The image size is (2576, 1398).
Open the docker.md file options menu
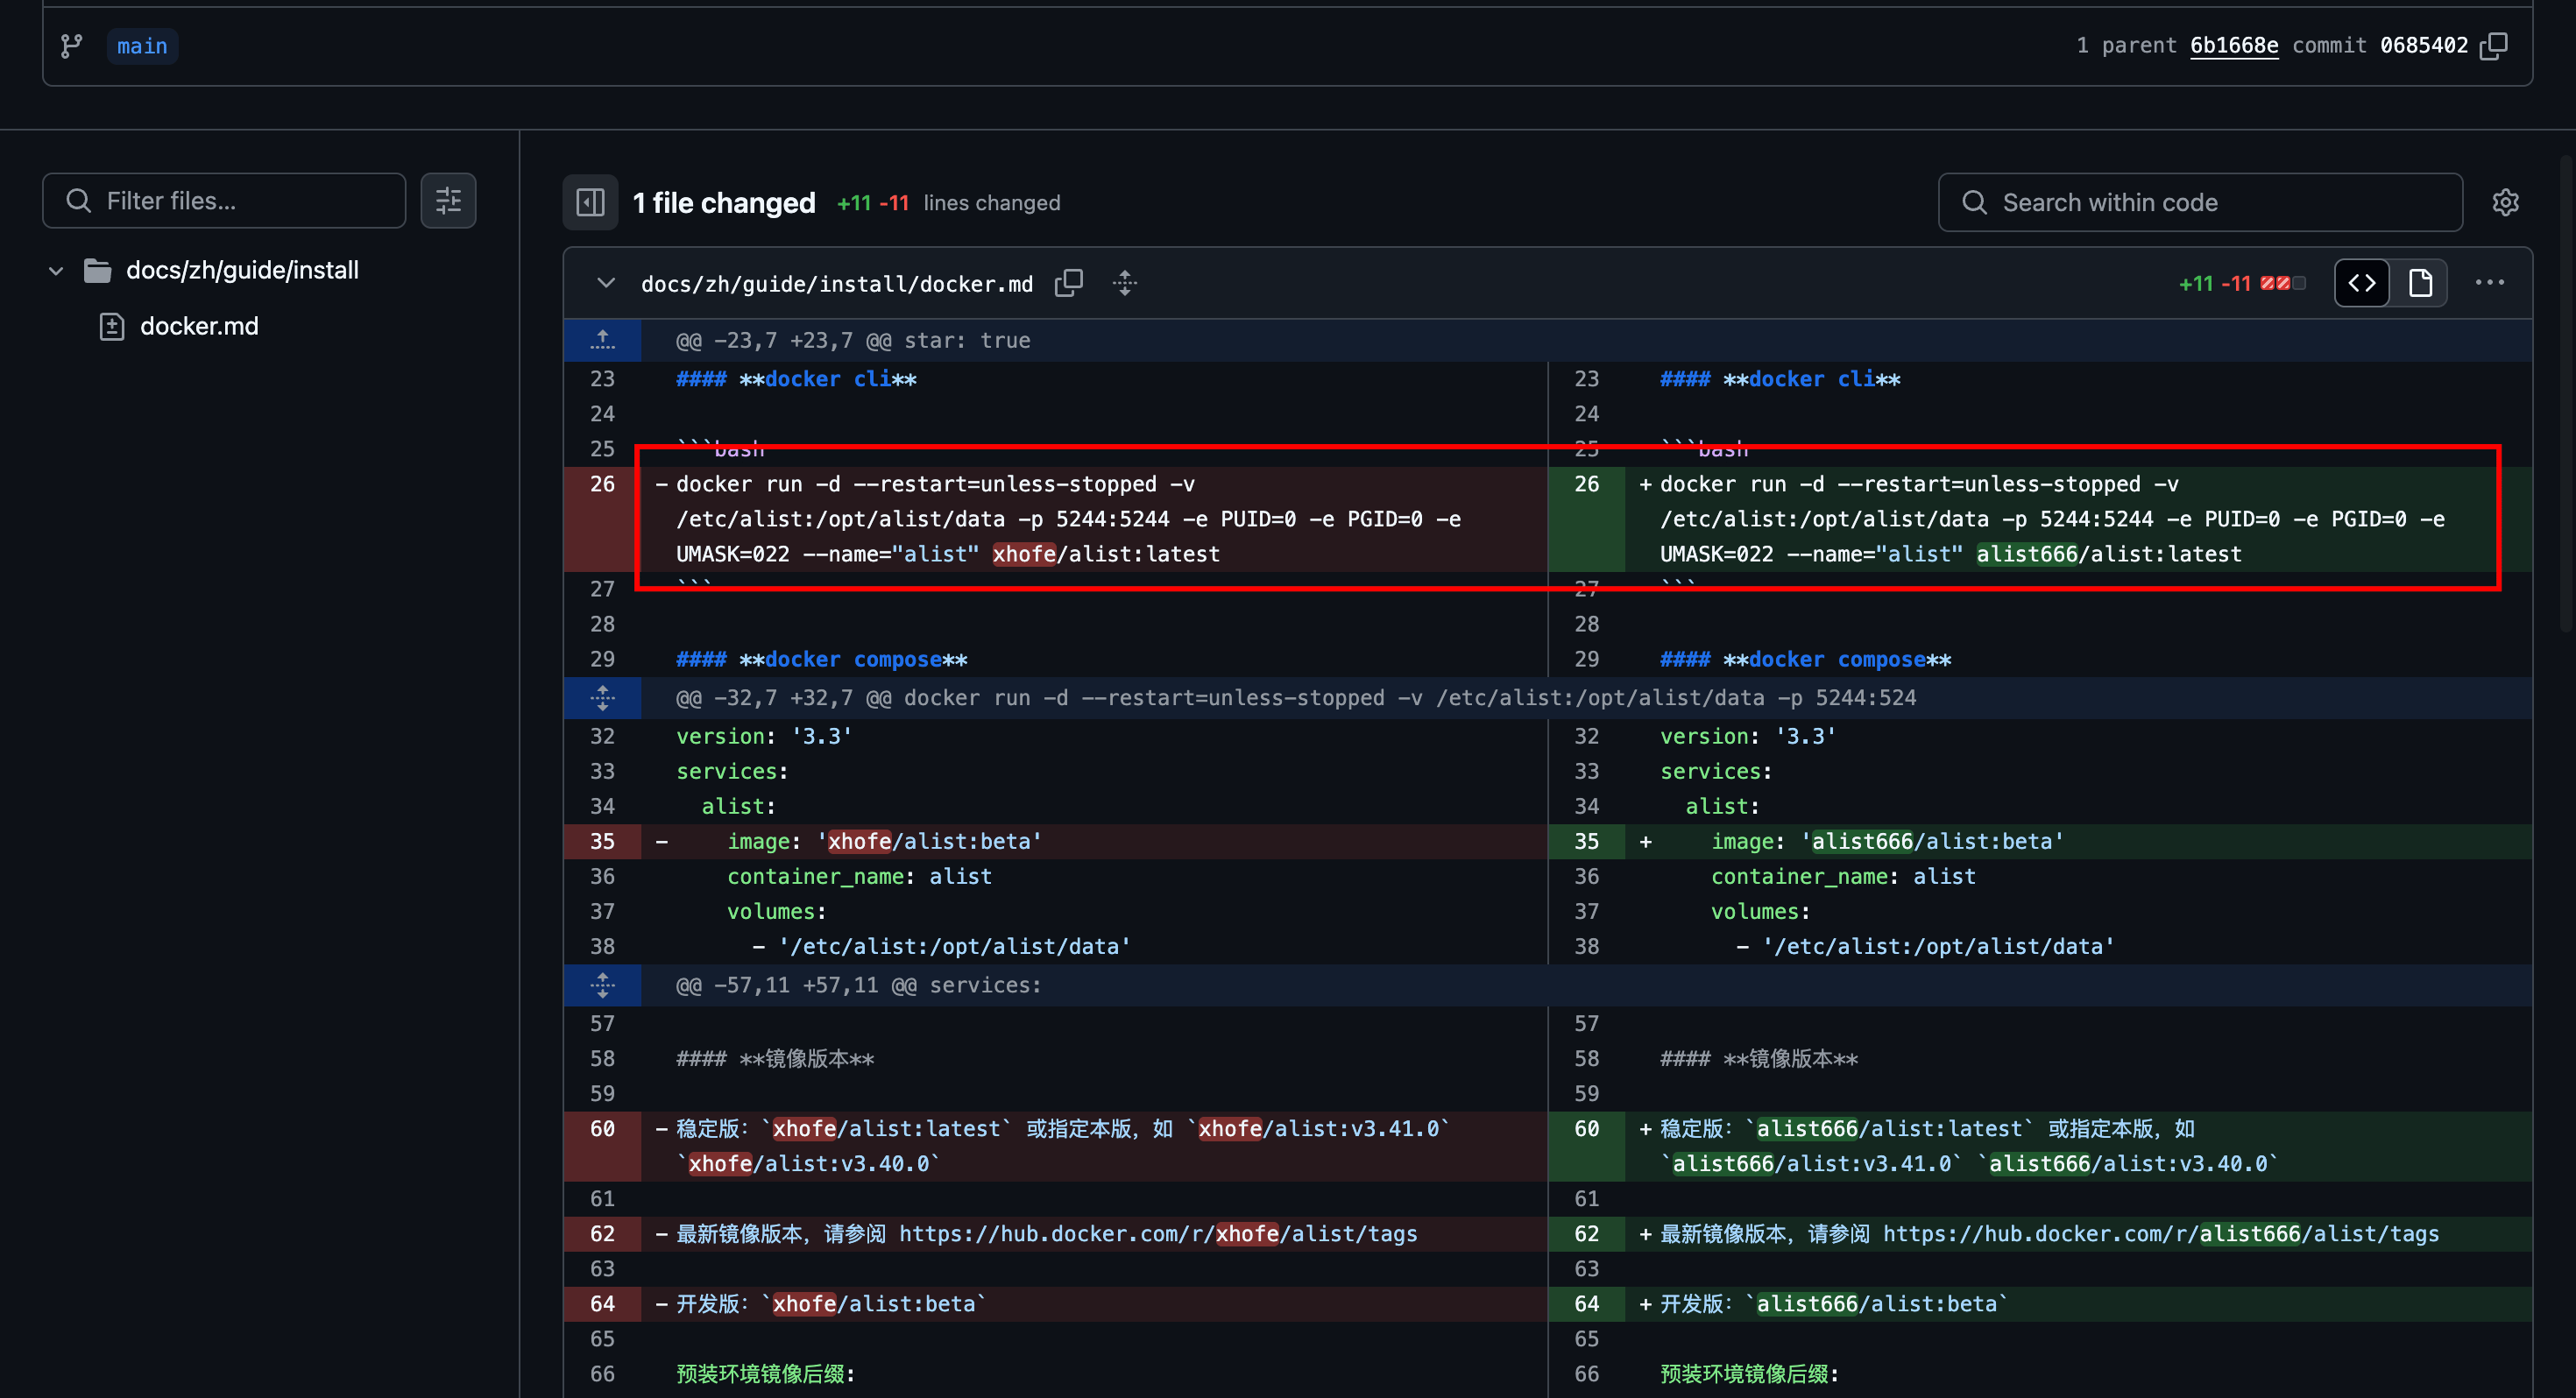coord(2489,283)
